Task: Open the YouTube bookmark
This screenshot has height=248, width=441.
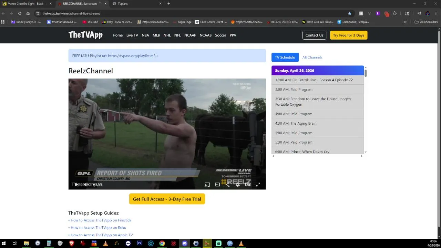Action: 90,22
